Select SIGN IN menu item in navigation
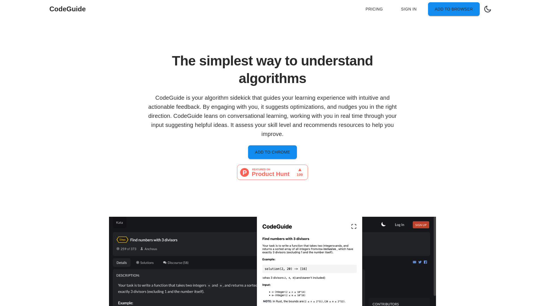 coord(409,9)
